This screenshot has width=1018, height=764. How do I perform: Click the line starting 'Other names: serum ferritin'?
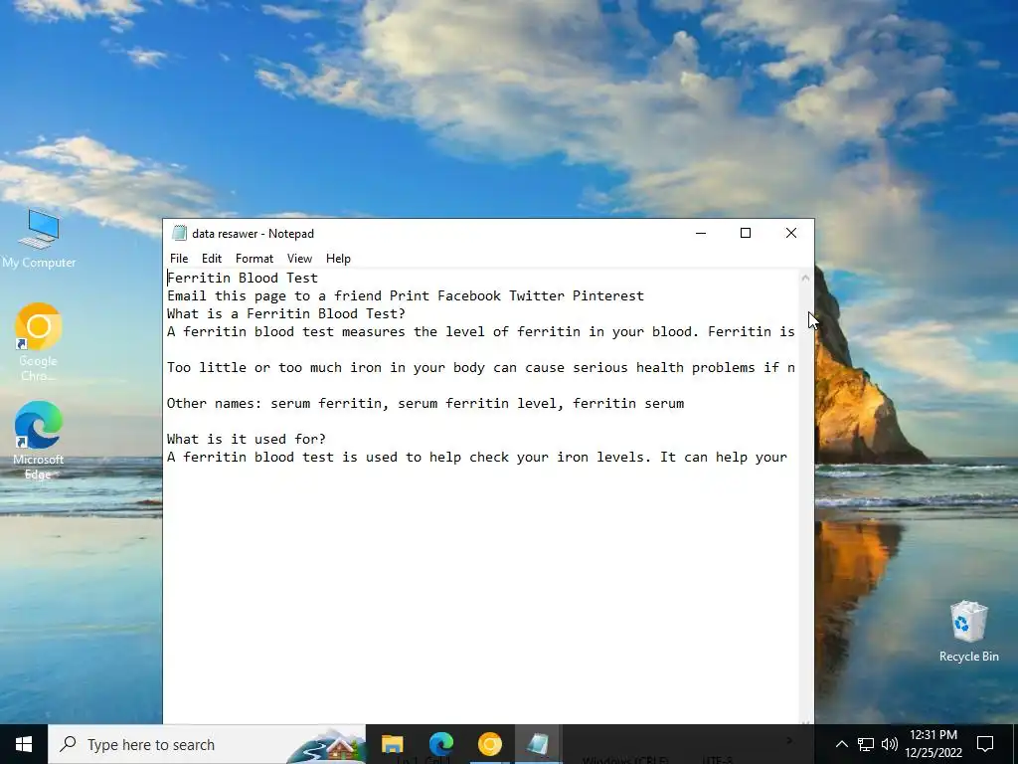click(425, 404)
